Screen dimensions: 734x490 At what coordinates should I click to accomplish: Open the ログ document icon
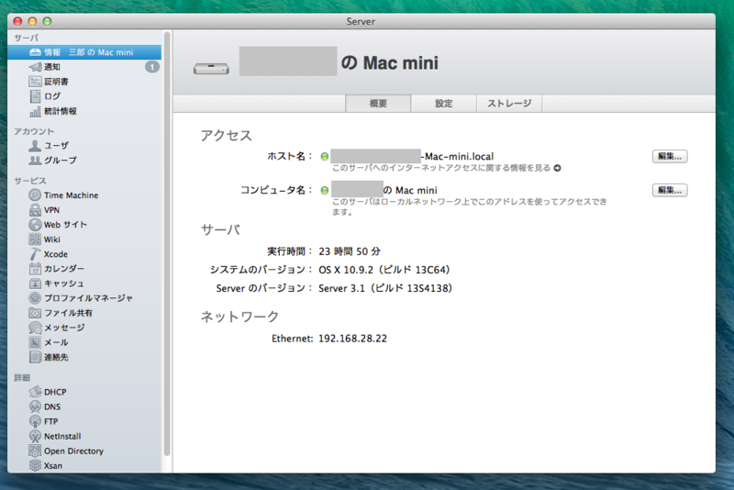35,96
